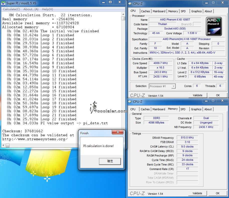Click the upper CPU-Z window title icon

click(130, 4)
